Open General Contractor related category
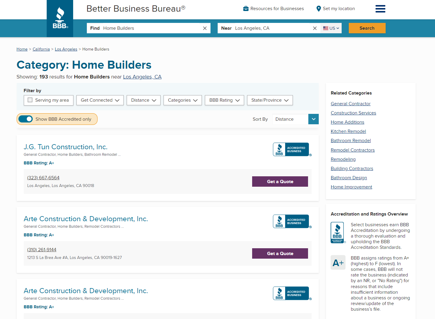The image size is (435, 319). point(351,104)
